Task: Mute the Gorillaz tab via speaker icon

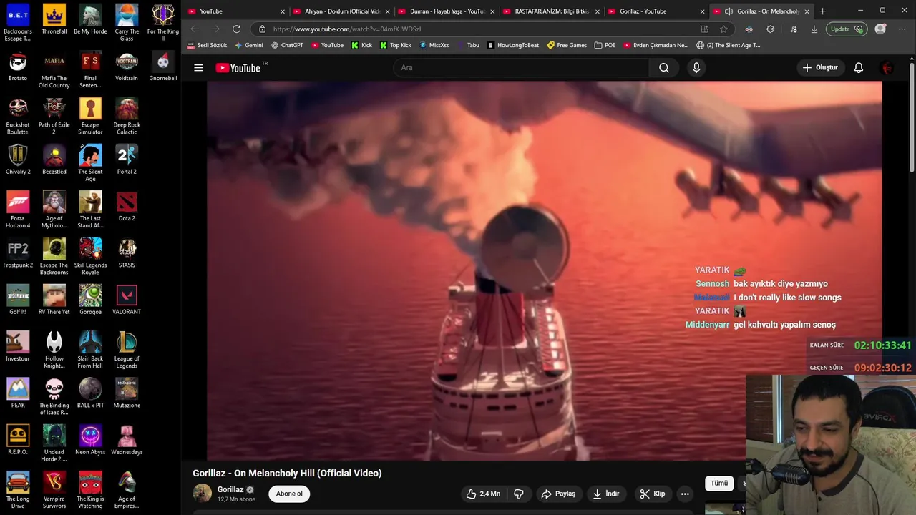Action: point(729,11)
